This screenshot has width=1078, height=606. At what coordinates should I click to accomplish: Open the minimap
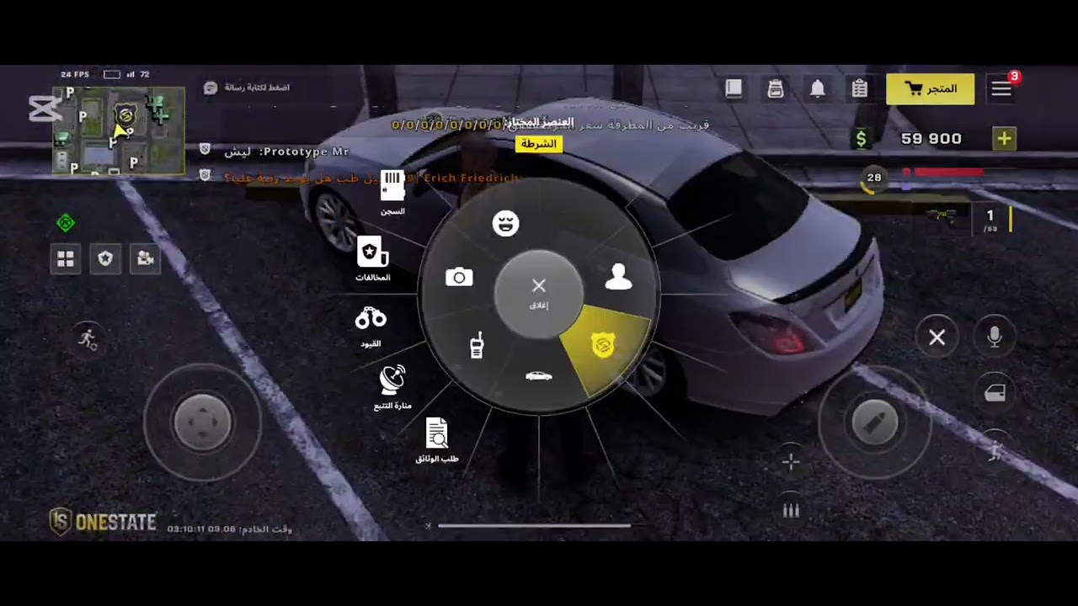(x=119, y=130)
